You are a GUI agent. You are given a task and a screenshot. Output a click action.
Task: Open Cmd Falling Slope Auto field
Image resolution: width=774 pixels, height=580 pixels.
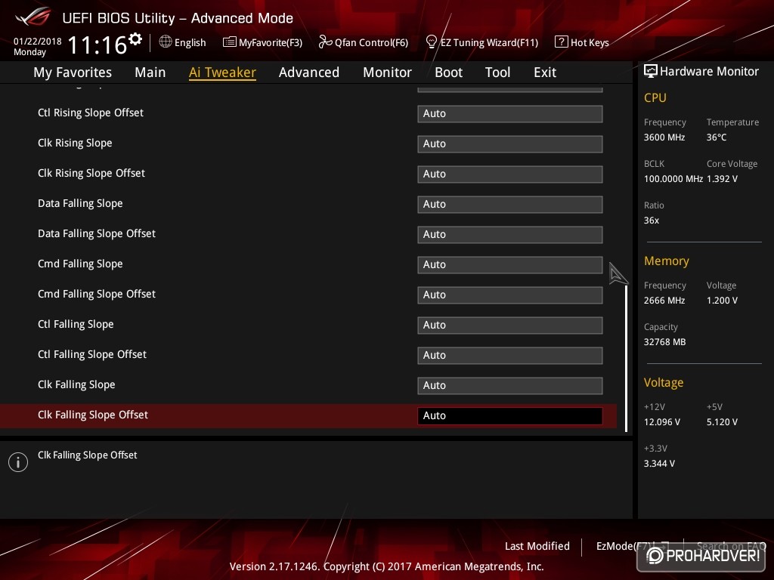coord(510,264)
